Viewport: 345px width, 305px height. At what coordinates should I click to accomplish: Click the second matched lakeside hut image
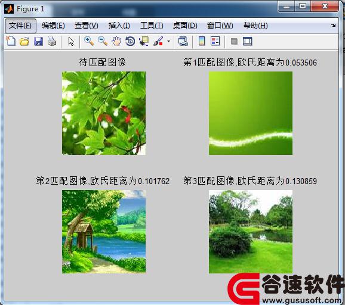(x=104, y=232)
